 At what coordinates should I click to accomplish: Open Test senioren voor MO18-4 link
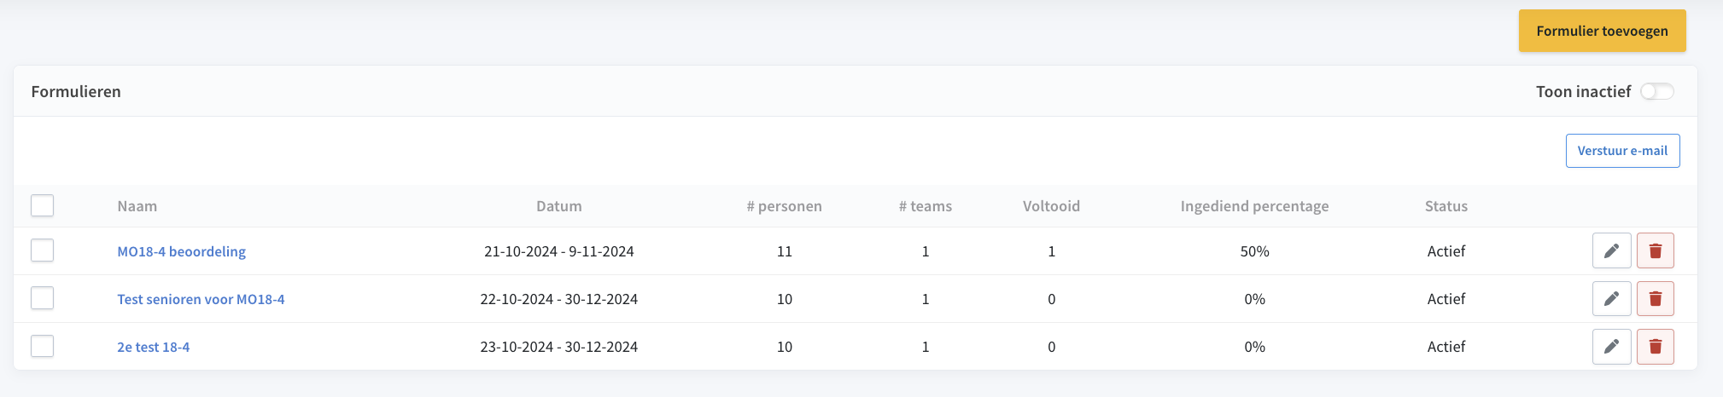201,299
